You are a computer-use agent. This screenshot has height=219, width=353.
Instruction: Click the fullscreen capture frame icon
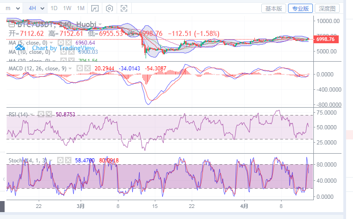(124, 9)
